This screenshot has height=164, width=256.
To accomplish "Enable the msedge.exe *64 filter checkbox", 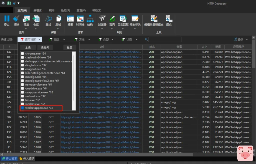I will (22, 77).
